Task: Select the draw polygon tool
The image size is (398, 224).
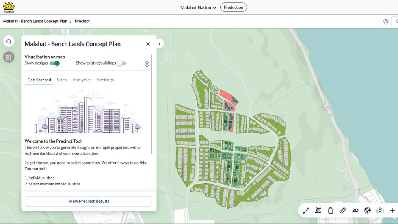Action: click(x=318, y=211)
